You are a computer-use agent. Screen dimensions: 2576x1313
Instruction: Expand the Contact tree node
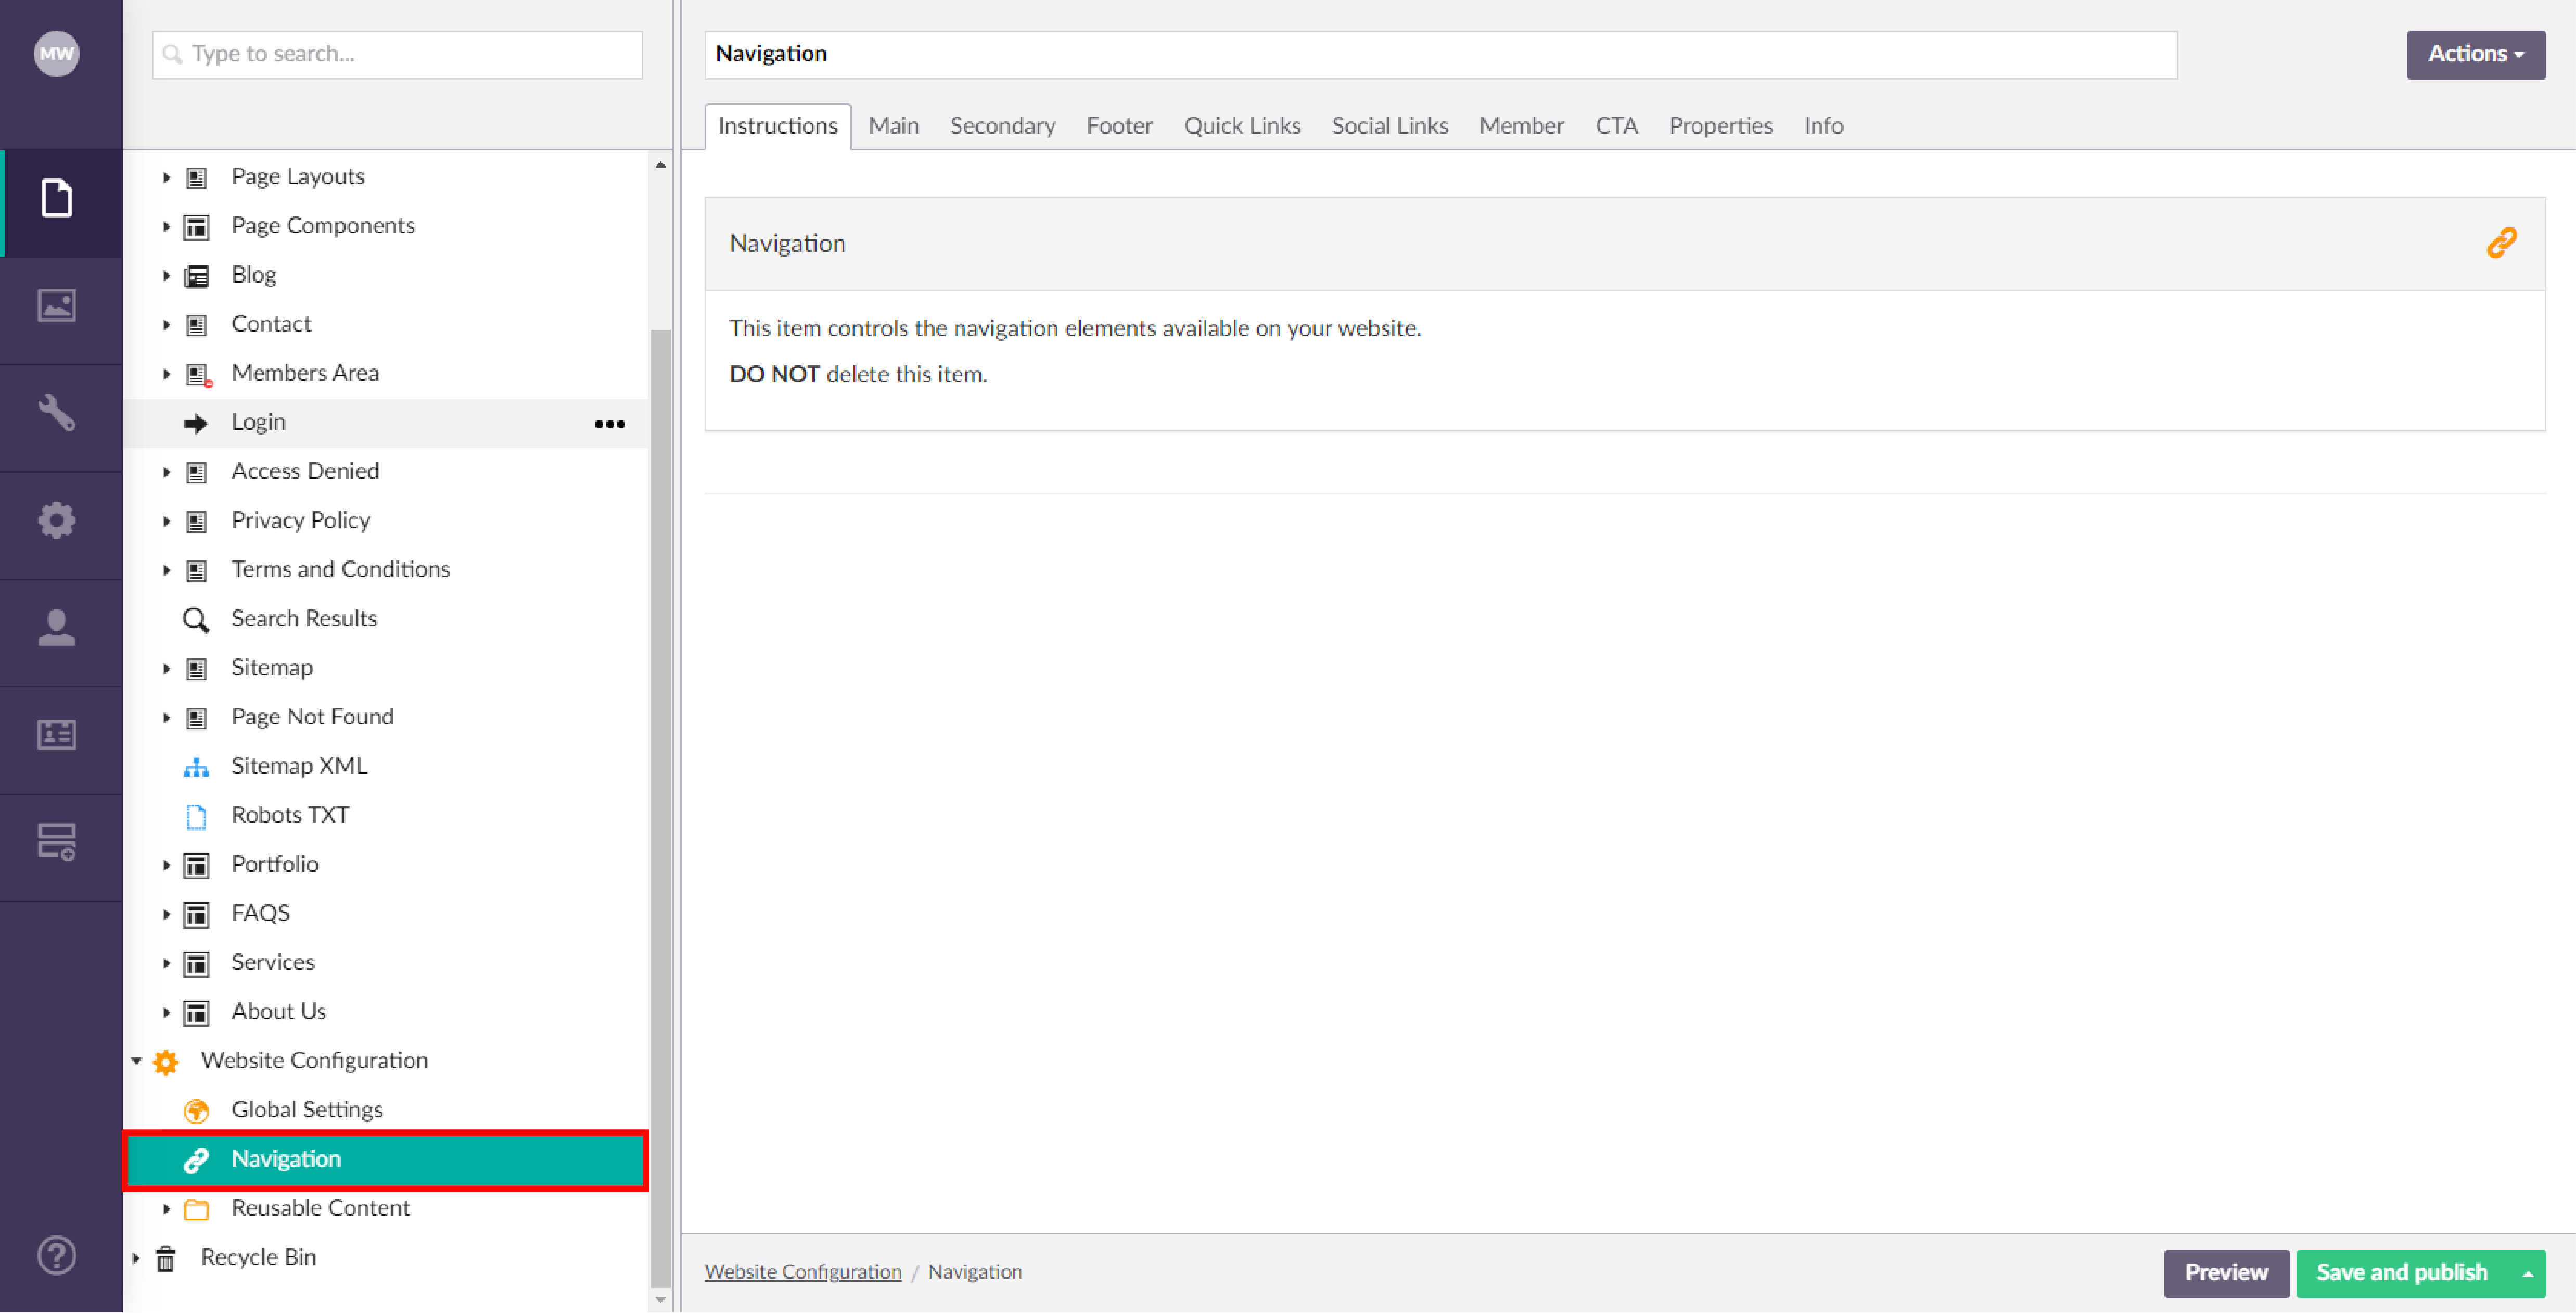[166, 324]
